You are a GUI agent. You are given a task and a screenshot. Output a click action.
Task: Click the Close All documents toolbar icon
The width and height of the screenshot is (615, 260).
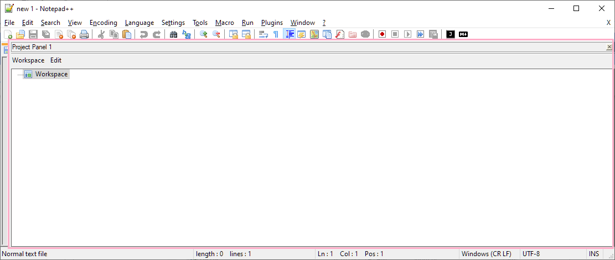tap(71, 34)
